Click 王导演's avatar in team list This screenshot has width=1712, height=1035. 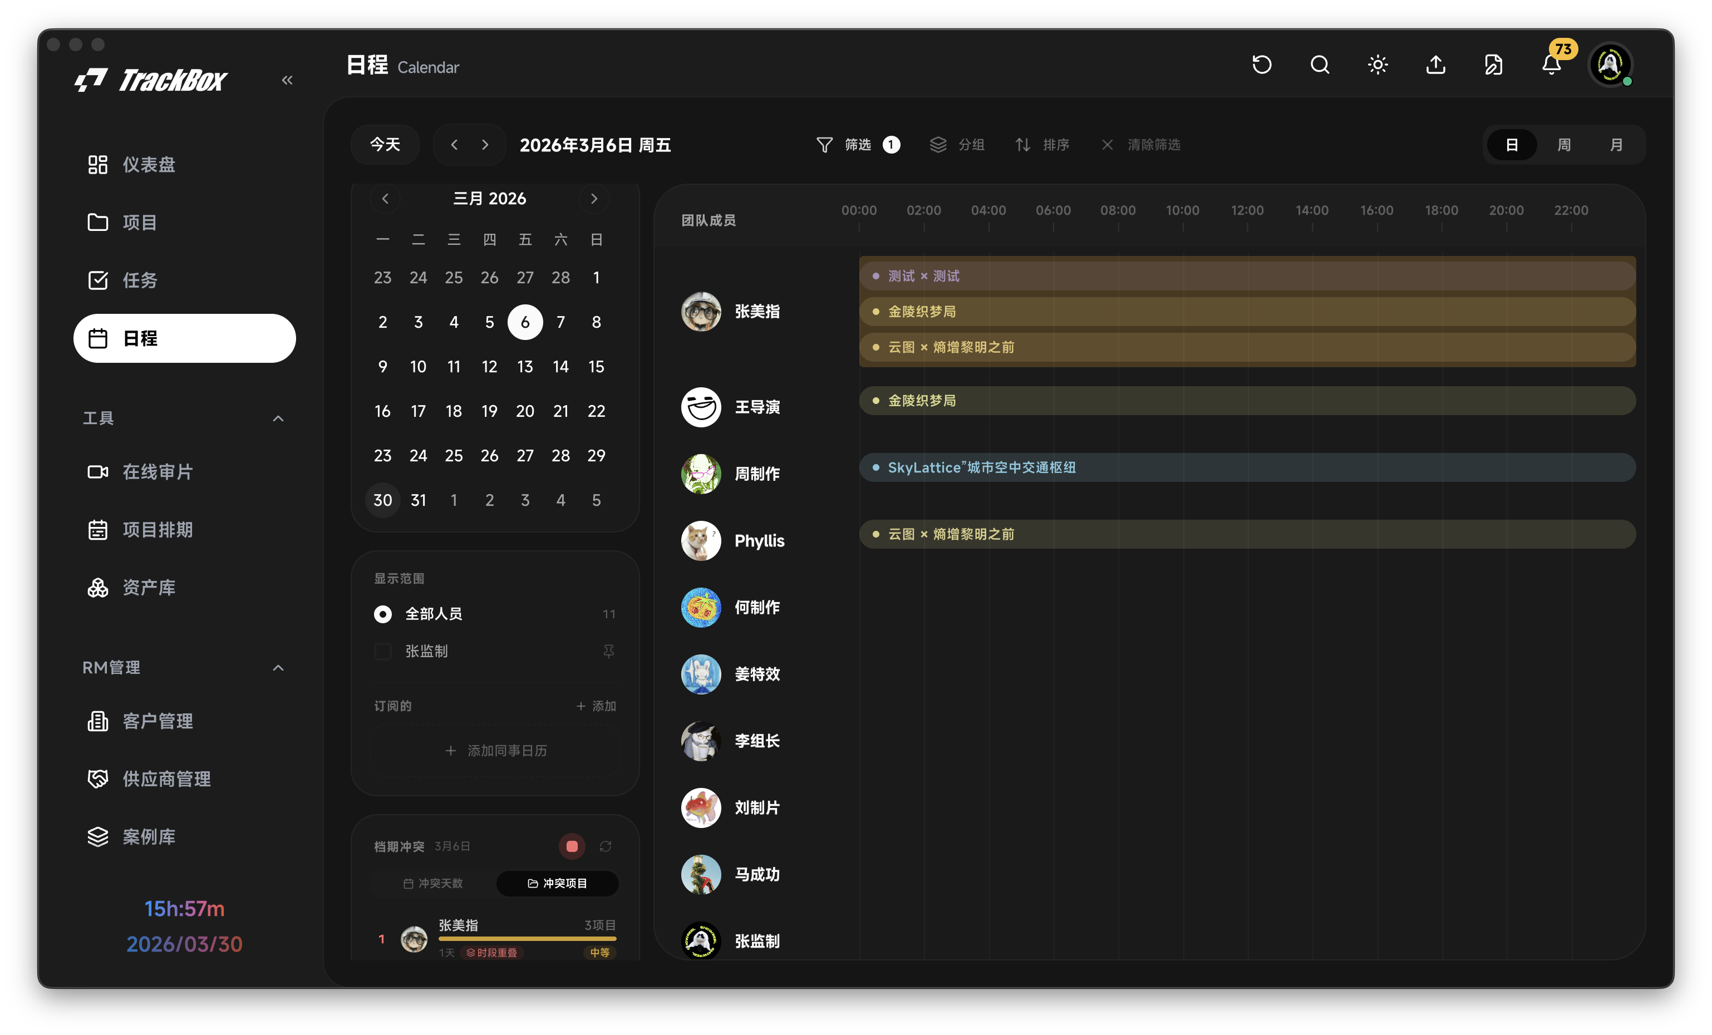[701, 407]
